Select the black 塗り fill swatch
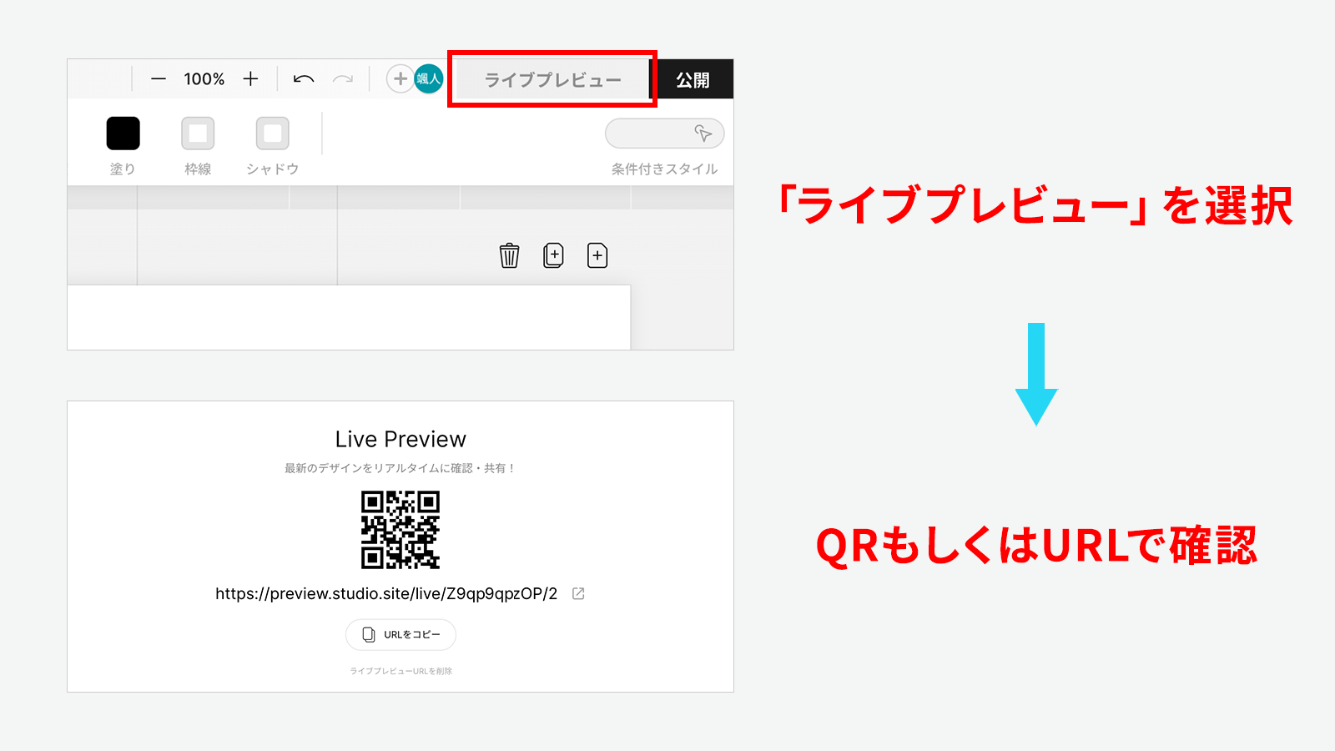This screenshot has height=751, width=1335. point(123,134)
